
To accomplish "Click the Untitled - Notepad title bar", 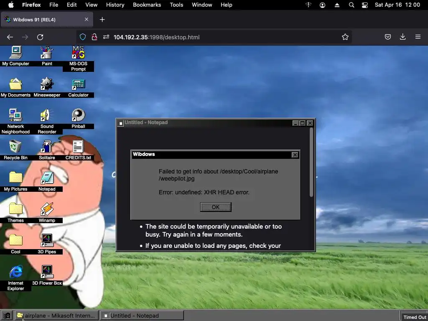I will [205, 123].
